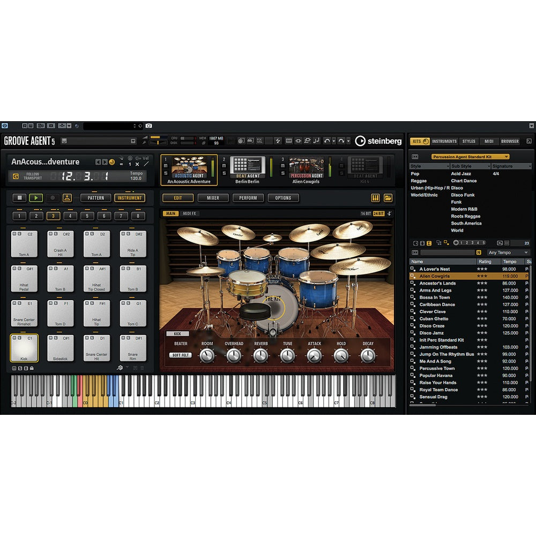Select the Kick pad labeled C1
Screen dimensions: 536x536
point(24,348)
